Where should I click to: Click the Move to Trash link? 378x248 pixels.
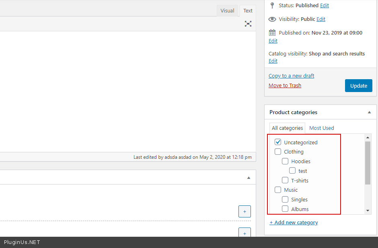point(285,85)
